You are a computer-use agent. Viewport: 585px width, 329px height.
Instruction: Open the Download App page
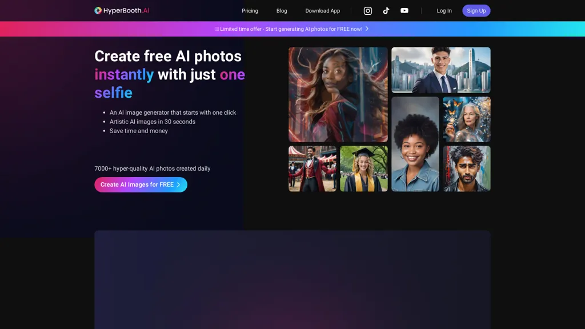[322, 11]
